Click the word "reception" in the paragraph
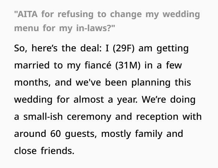 (x=157, y=117)
